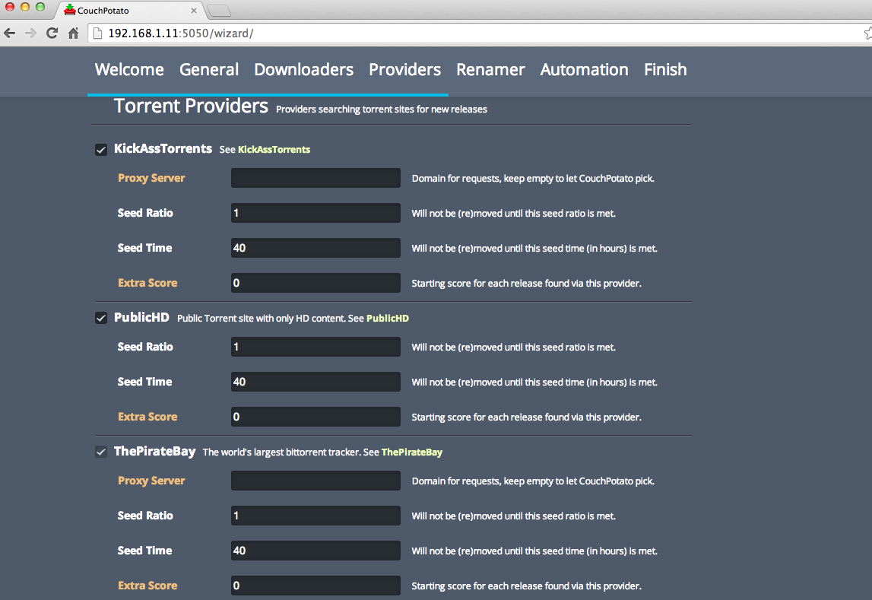Click the browser forward arrow

point(30,33)
